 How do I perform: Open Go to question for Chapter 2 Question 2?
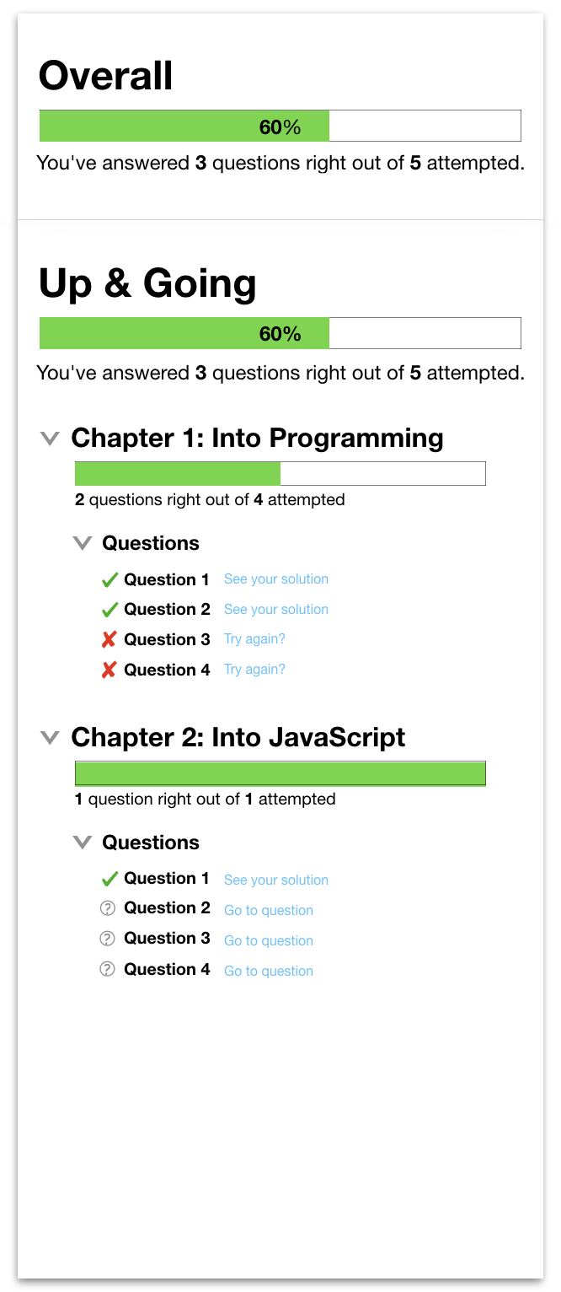coord(268,909)
